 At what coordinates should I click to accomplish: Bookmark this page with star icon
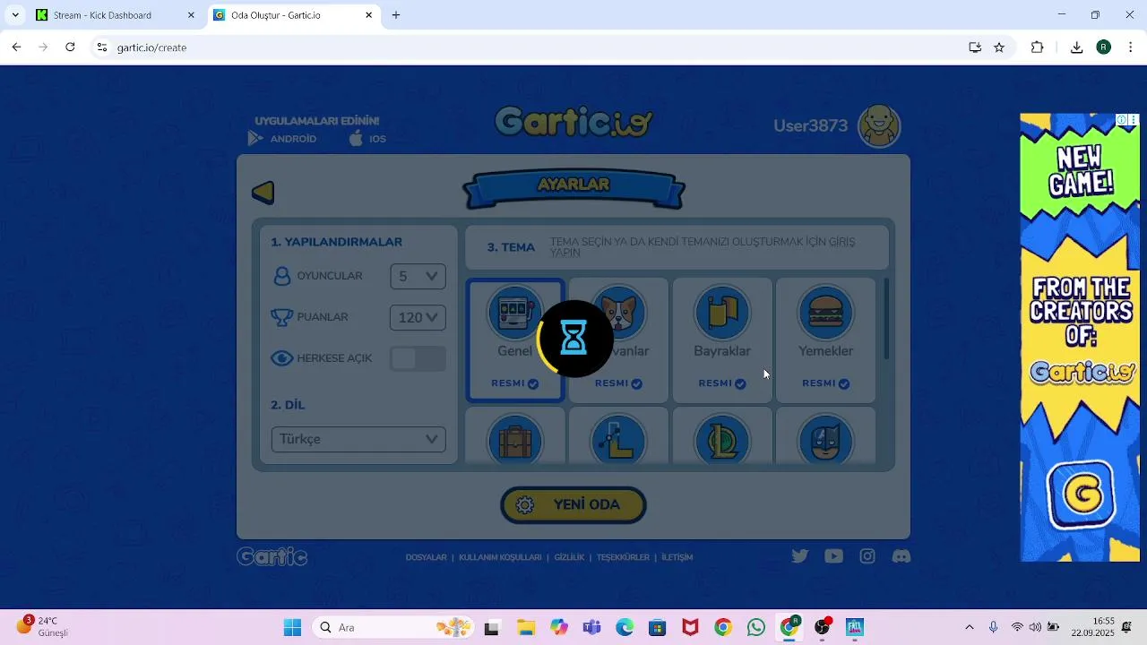pos(999,47)
